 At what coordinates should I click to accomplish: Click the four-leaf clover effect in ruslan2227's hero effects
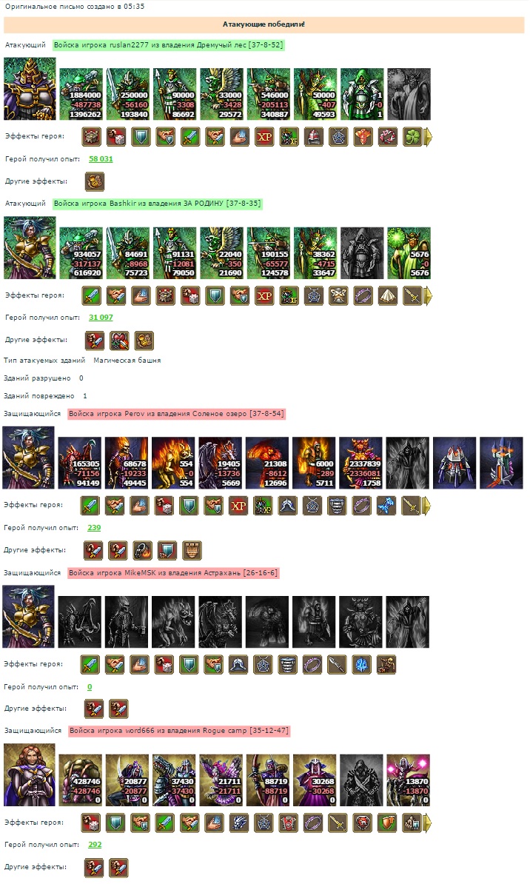click(412, 136)
